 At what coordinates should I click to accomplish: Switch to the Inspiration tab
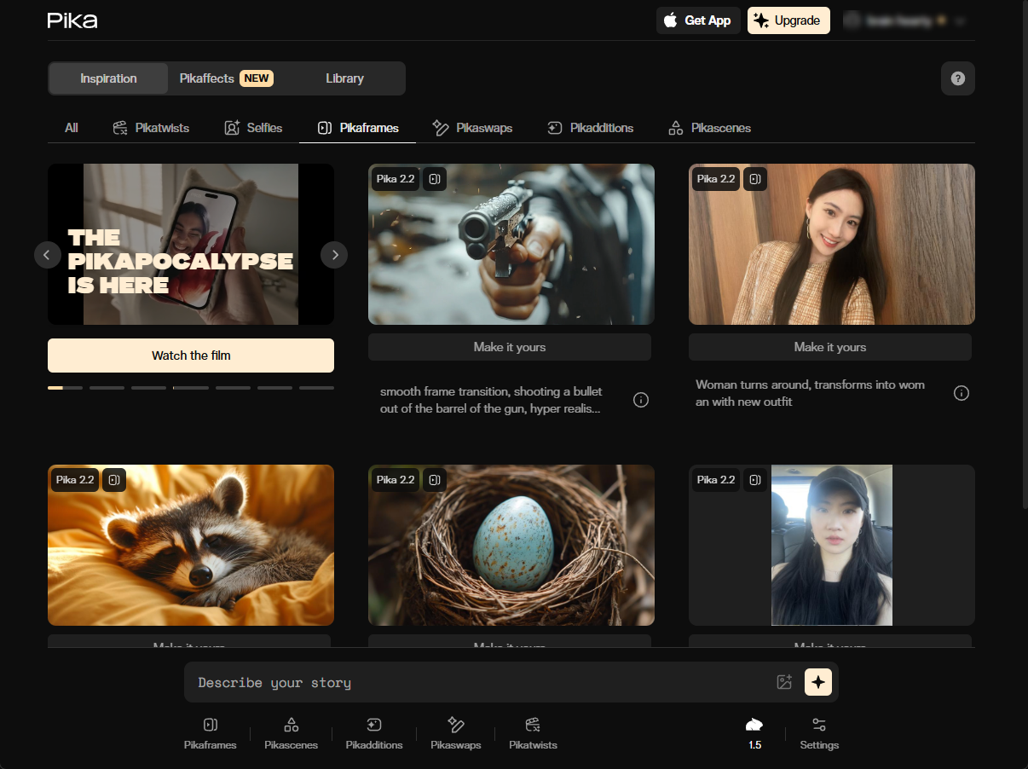(108, 78)
